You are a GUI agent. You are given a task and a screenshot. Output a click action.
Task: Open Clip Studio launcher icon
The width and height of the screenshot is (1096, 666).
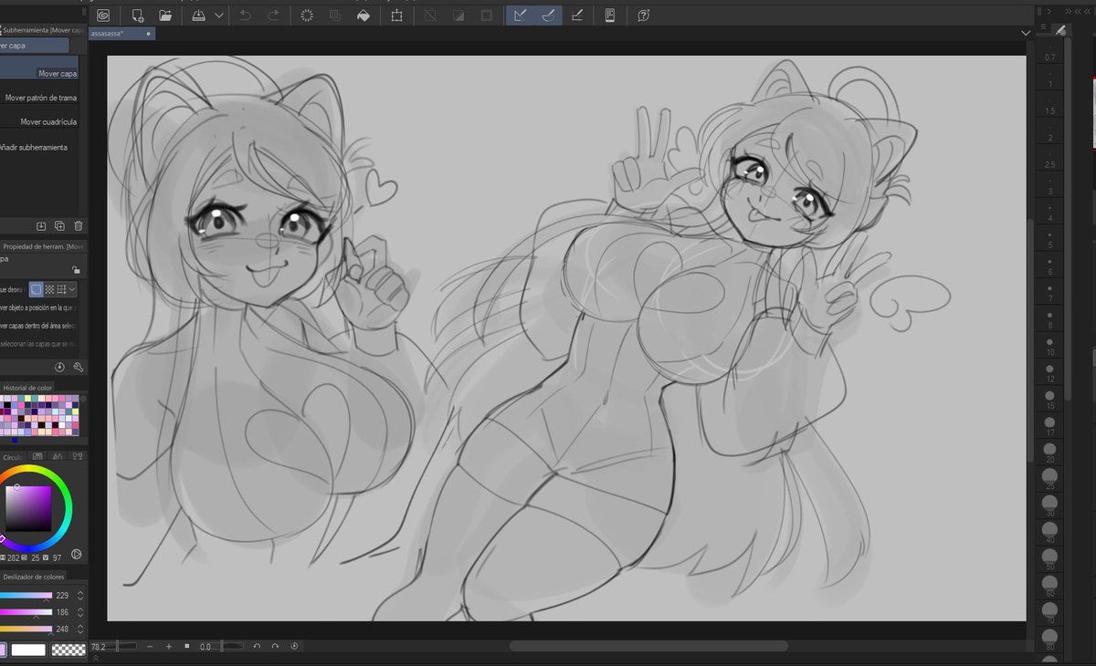click(x=103, y=16)
